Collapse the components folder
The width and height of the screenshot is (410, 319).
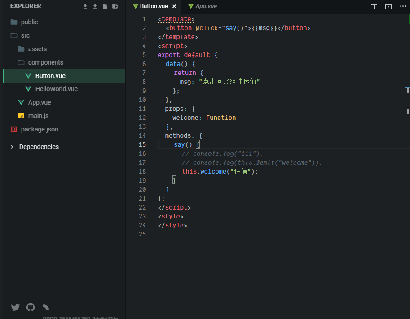pyautogui.click(x=45, y=62)
